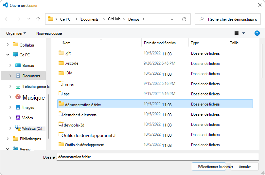Image resolution: width=265 pixels, height=175 pixels.
Task: Sort by the Taille column header
Action: click(x=234, y=43)
